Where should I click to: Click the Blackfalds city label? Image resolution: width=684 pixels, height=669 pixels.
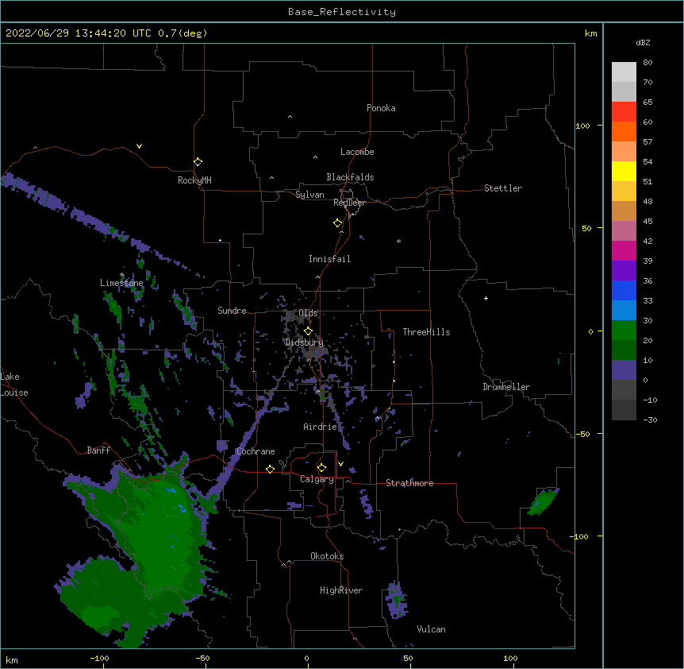point(350,177)
